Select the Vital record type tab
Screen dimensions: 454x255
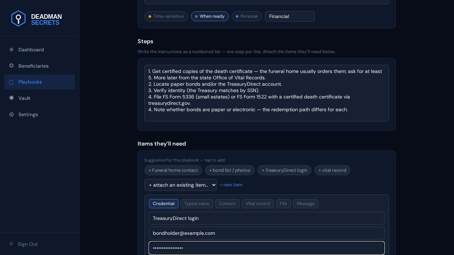pyautogui.click(x=258, y=204)
